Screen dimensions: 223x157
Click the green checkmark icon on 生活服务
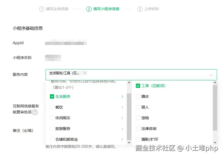point(52,96)
